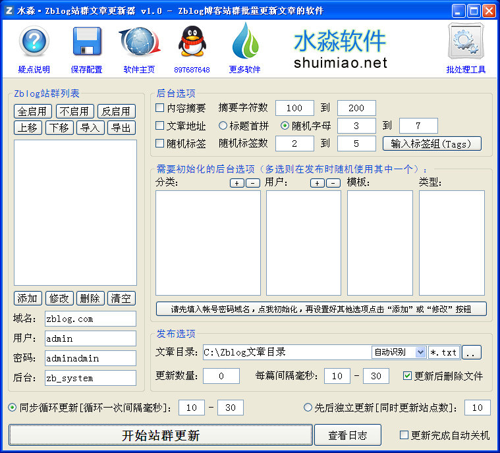
Task: Click the 摘要字符数 minimum field 100
Action: click(294, 108)
